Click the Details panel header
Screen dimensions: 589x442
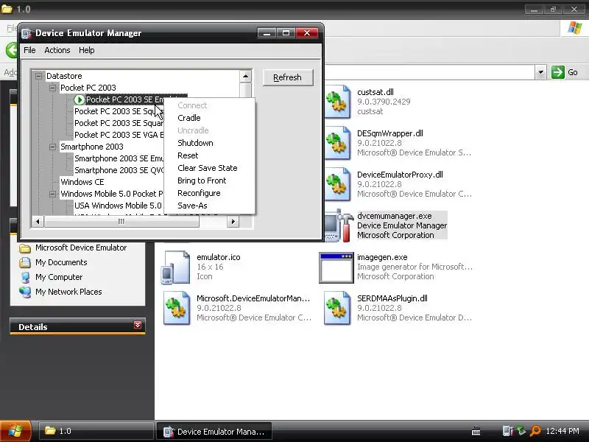coord(77,326)
